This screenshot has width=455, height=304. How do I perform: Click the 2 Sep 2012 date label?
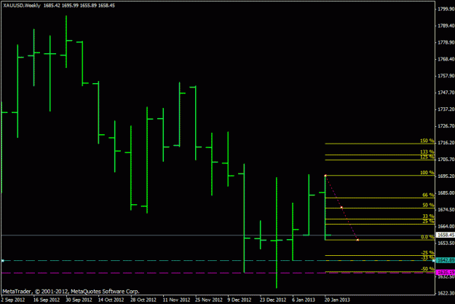pyautogui.click(x=13, y=300)
